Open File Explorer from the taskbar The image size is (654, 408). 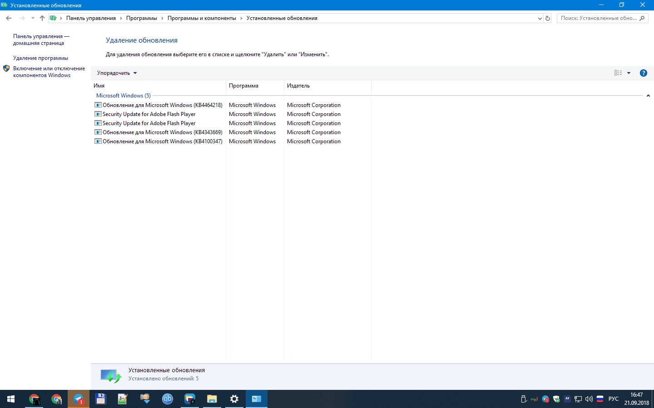pyautogui.click(x=212, y=399)
